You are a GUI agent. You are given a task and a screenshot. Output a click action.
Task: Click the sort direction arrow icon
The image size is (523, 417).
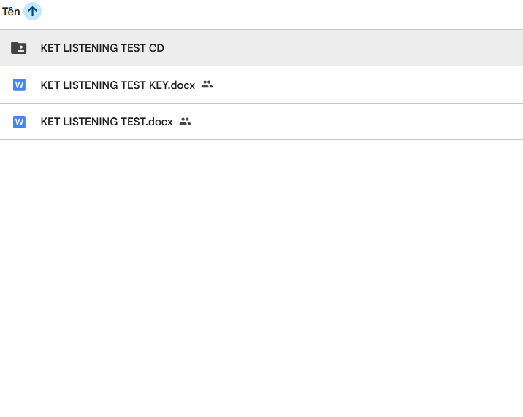point(32,12)
